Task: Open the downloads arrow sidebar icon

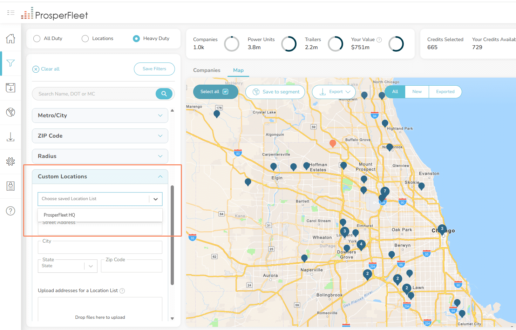Action: 11,137
